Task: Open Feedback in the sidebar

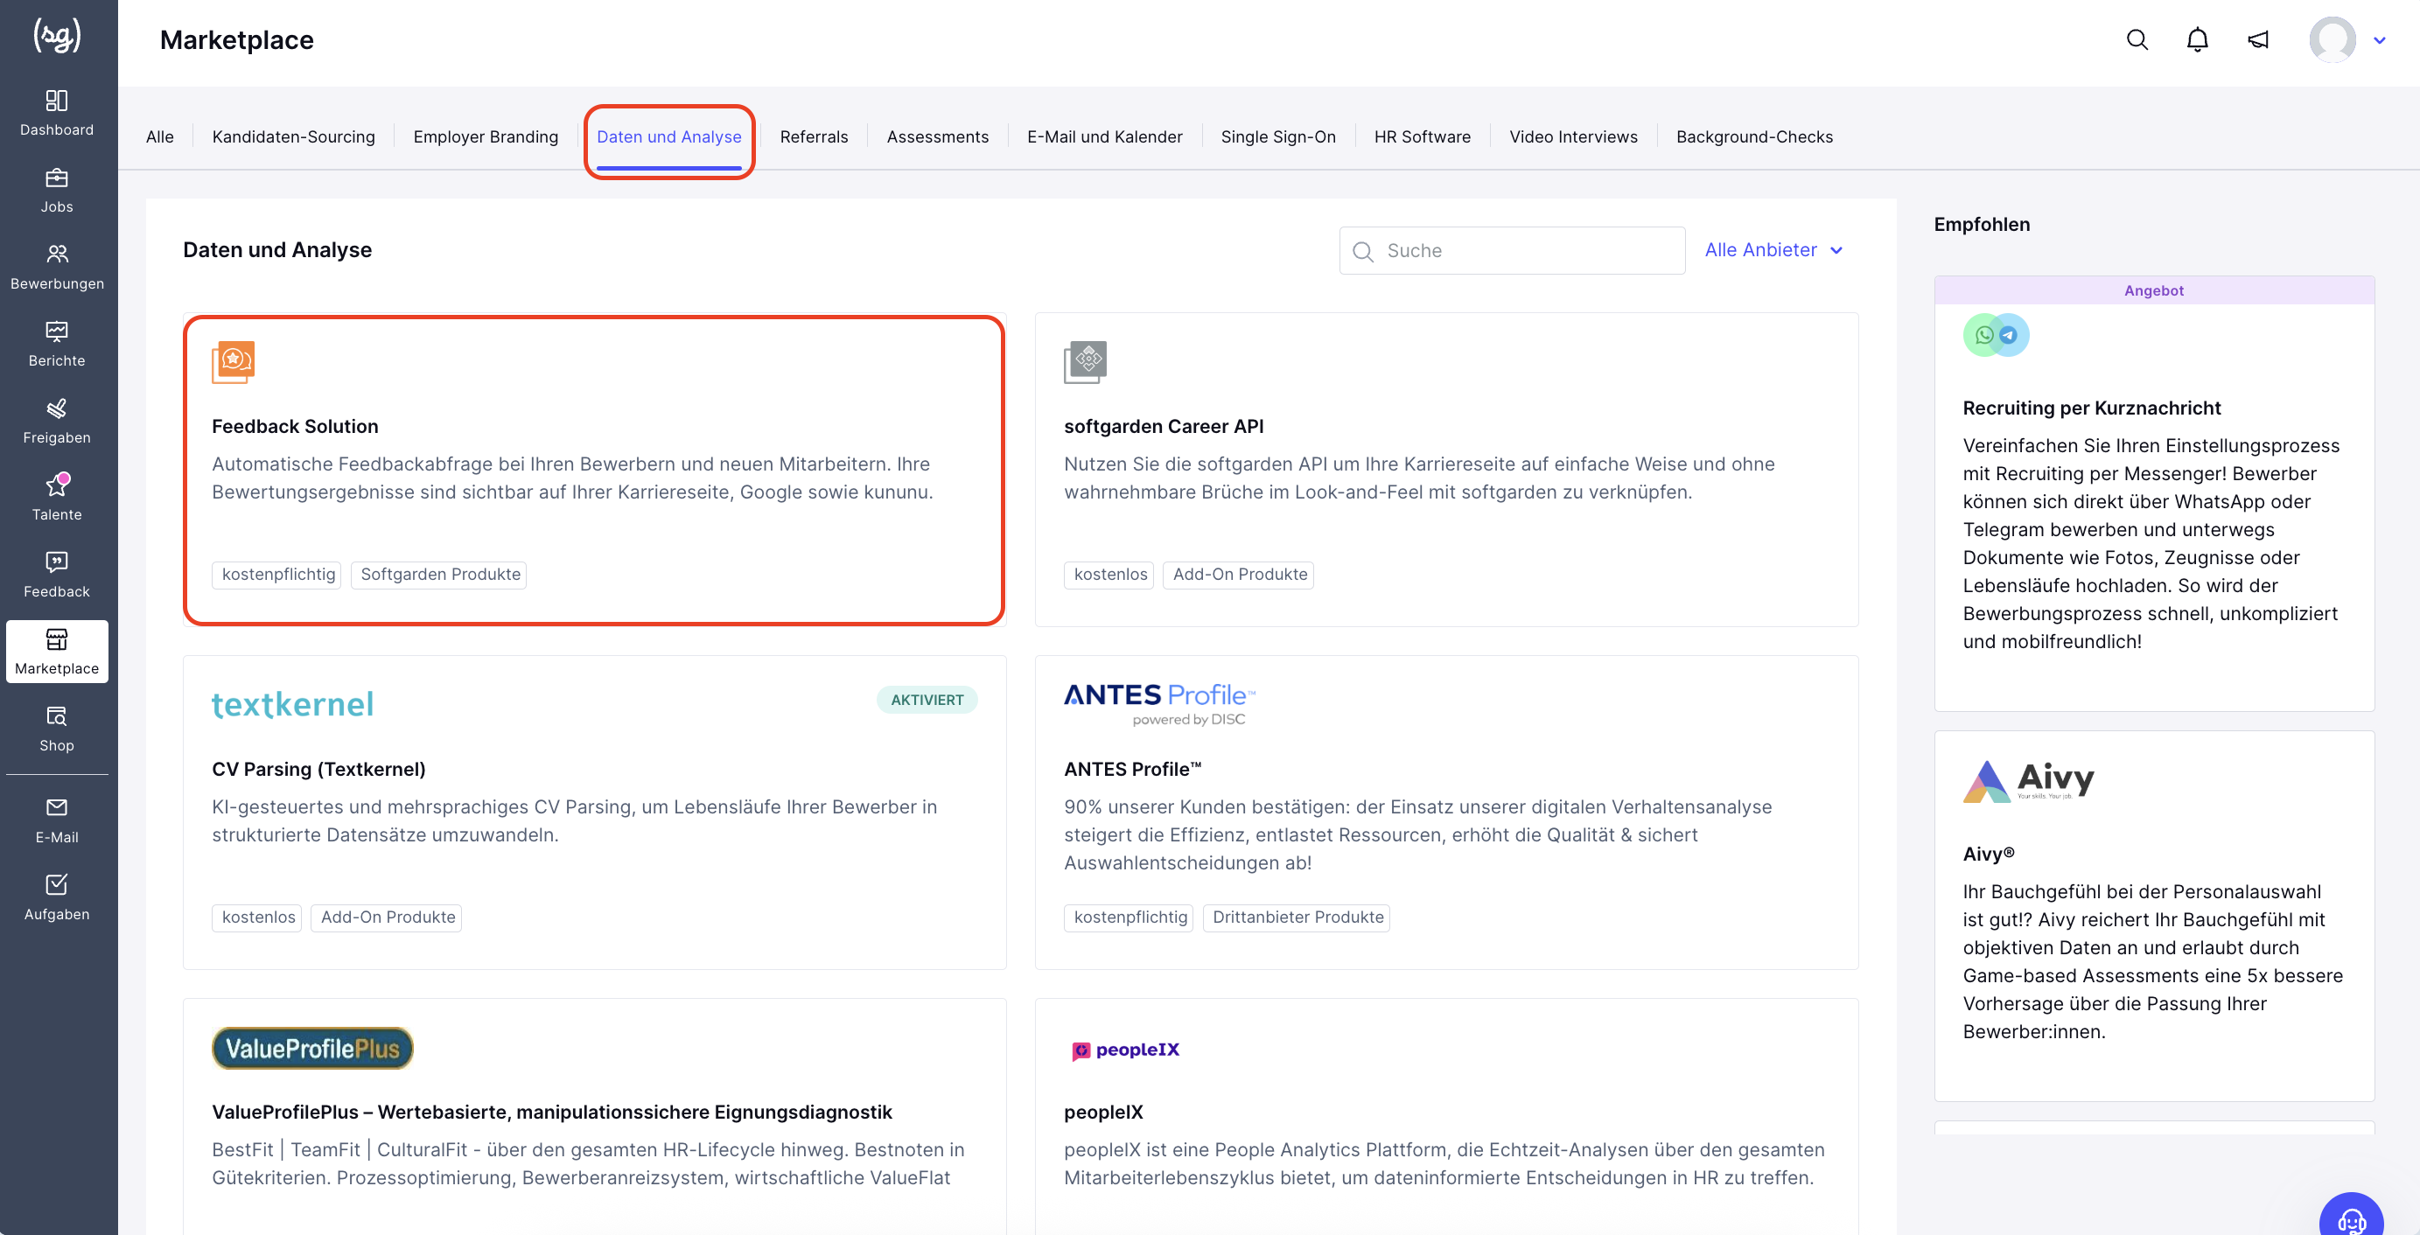Action: click(x=56, y=575)
